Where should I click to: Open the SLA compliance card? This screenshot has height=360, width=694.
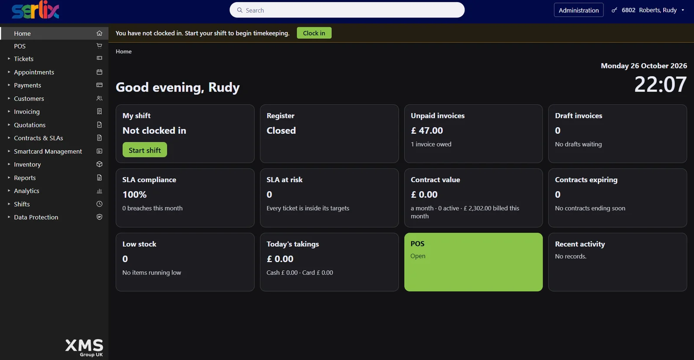point(185,198)
